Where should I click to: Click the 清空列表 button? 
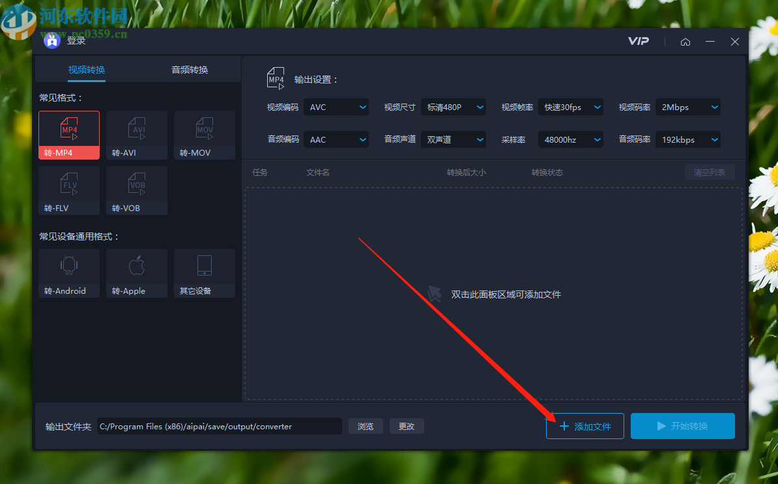(x=710, y=173)
